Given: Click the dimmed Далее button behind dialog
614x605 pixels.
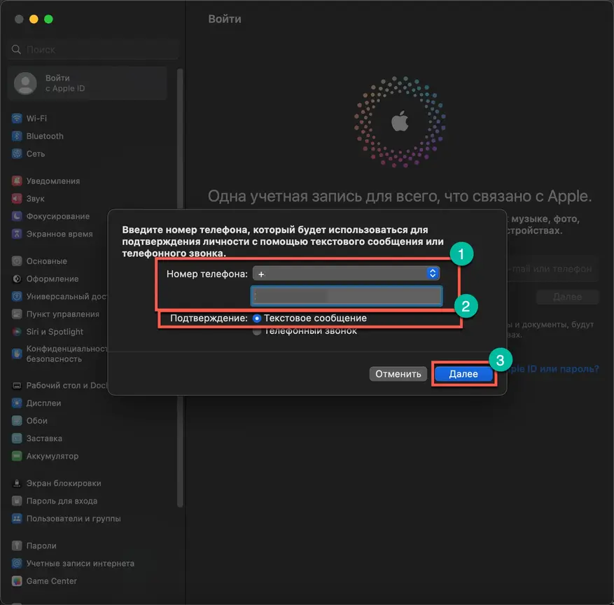Looking at the screenshot, I should coord(567,297).
